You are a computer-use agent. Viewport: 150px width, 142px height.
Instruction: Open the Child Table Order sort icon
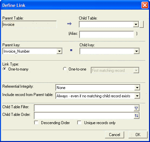coord(136,116)
